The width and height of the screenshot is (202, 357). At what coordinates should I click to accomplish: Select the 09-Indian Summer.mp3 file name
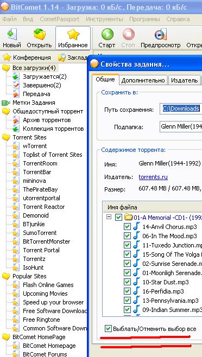(172, 310)
